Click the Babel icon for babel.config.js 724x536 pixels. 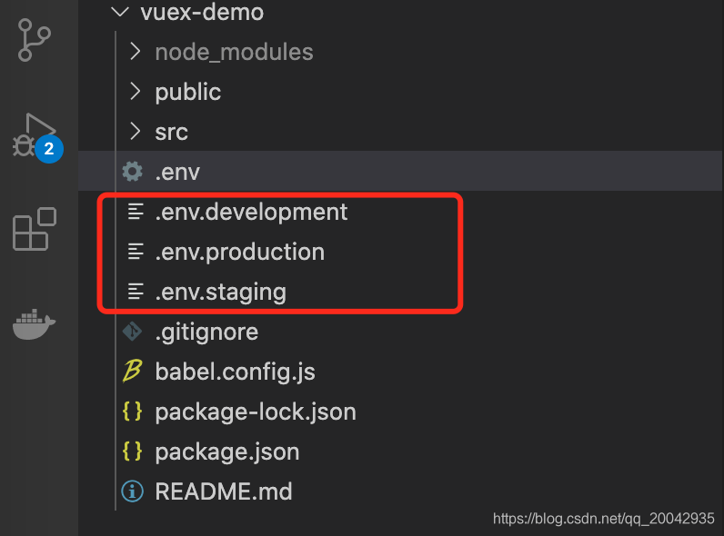[x=133, y=372]
